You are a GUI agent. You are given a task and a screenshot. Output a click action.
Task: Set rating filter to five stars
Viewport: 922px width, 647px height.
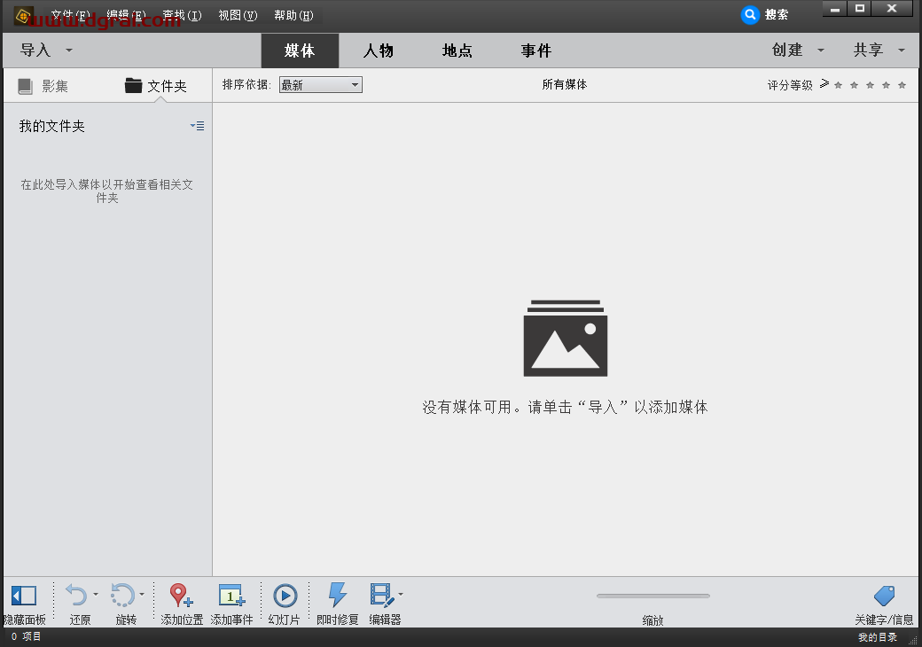click(902, 85)
